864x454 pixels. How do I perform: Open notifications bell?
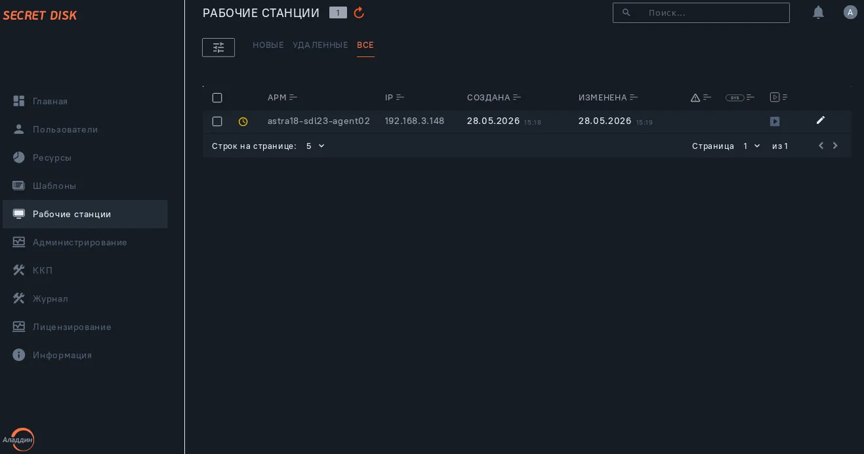pyautogui.click(x=818, y=12)
